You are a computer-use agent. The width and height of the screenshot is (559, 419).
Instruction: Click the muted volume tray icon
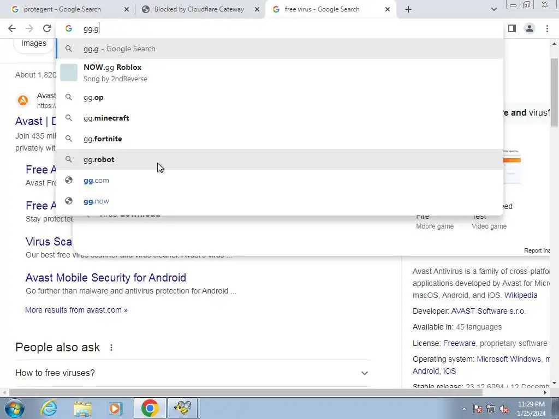[504, 409]
